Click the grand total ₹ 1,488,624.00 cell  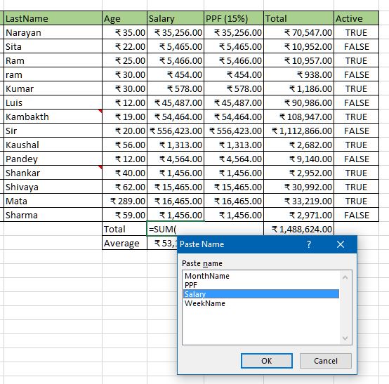point(298,229)
